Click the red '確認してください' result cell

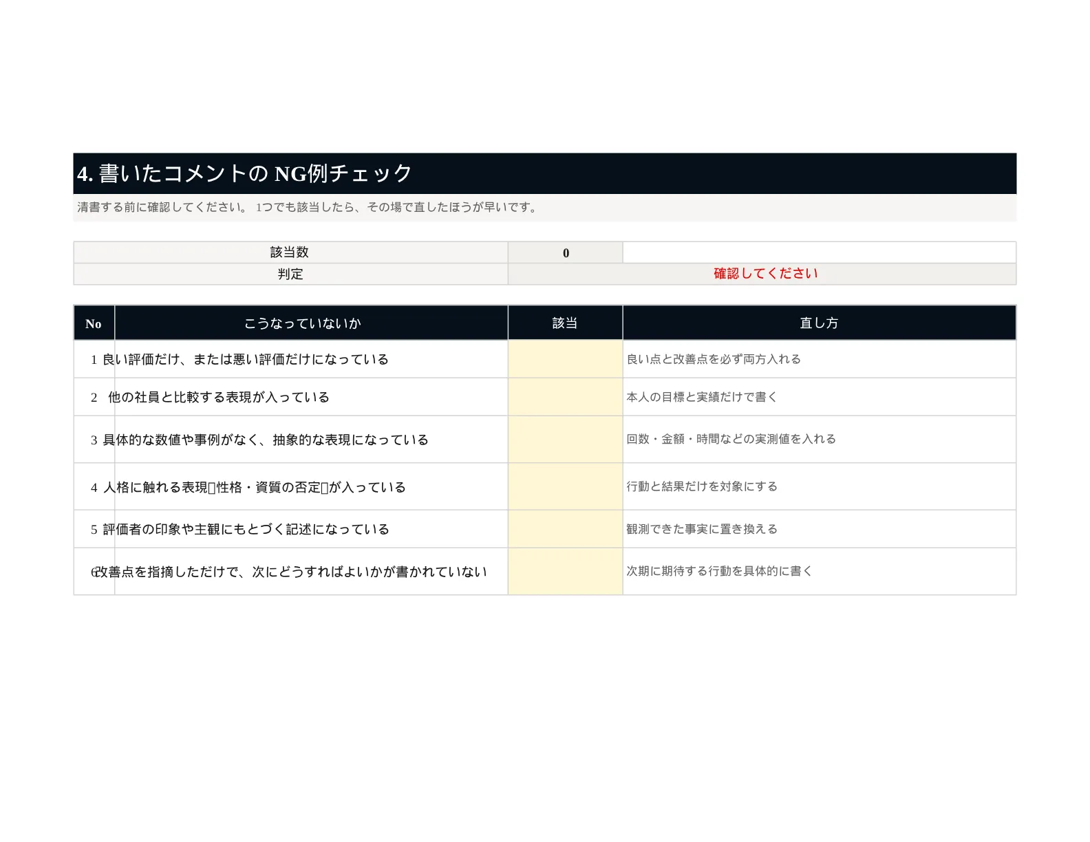(x=762, y=274)
